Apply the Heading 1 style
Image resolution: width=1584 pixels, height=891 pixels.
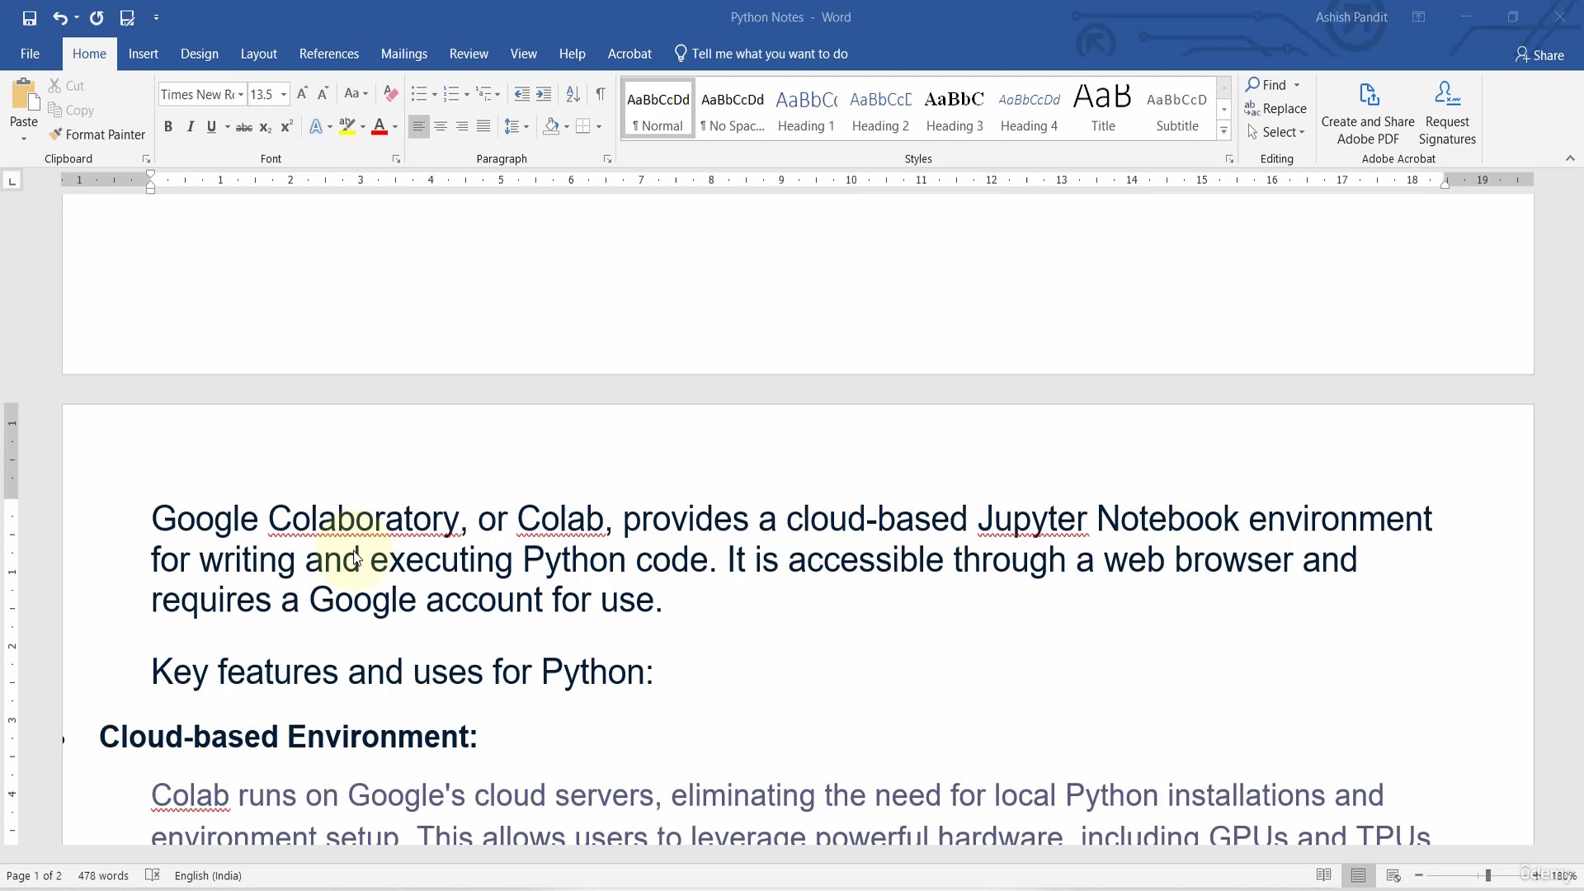coord(806,109)
